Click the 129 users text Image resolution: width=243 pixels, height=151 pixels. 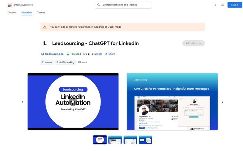pyautogui.click(x=82, y=62)
